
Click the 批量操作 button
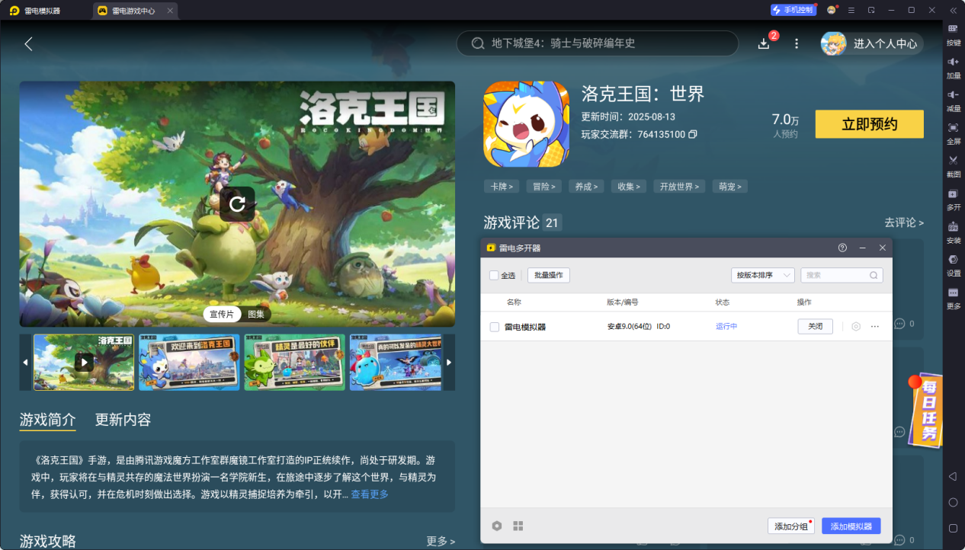coord(549,275)
